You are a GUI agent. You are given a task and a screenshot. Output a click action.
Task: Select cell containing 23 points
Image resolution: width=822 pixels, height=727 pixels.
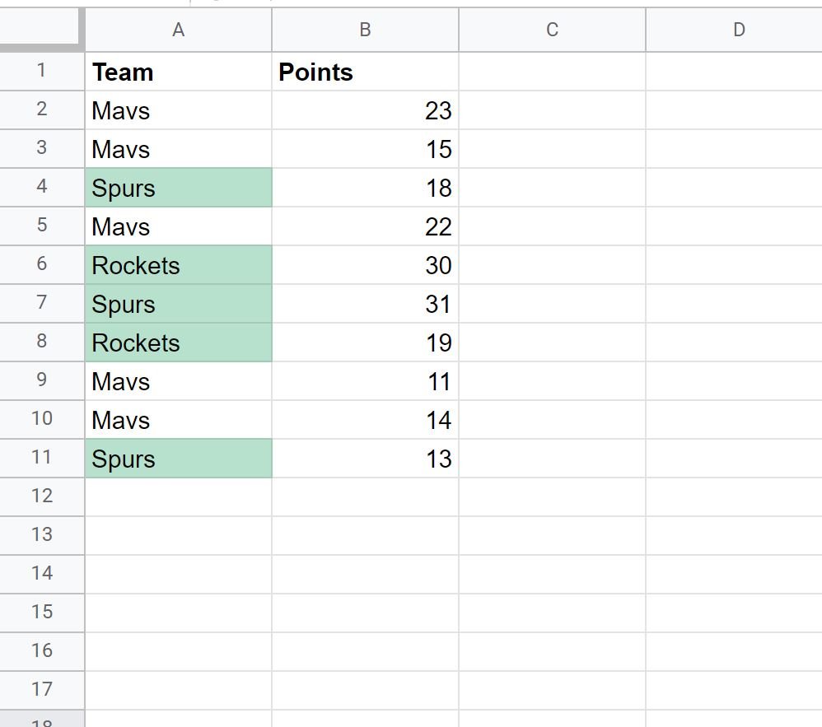click(366, 110)
